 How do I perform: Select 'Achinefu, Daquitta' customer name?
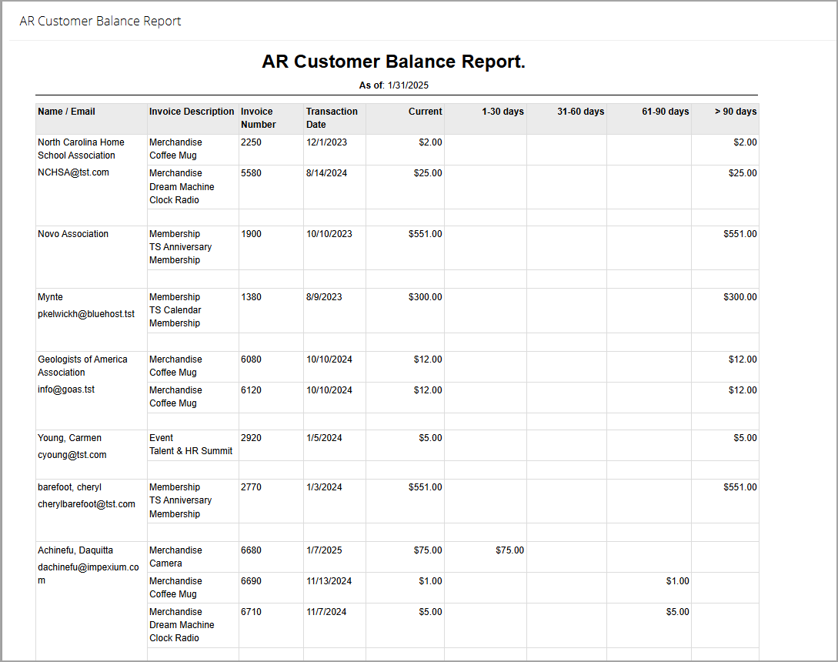75,550
